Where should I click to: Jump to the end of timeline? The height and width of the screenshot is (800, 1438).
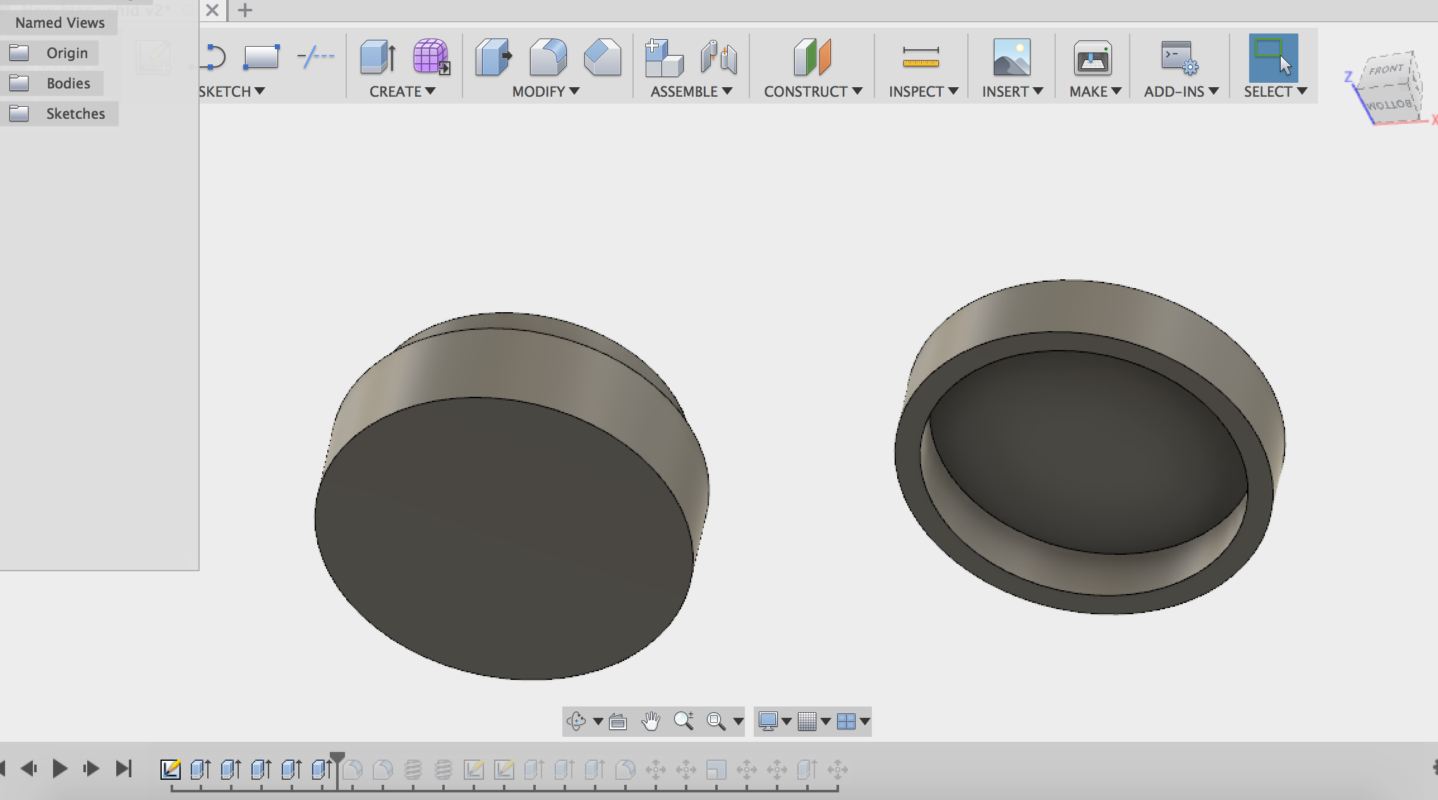(x=124, y=768)
